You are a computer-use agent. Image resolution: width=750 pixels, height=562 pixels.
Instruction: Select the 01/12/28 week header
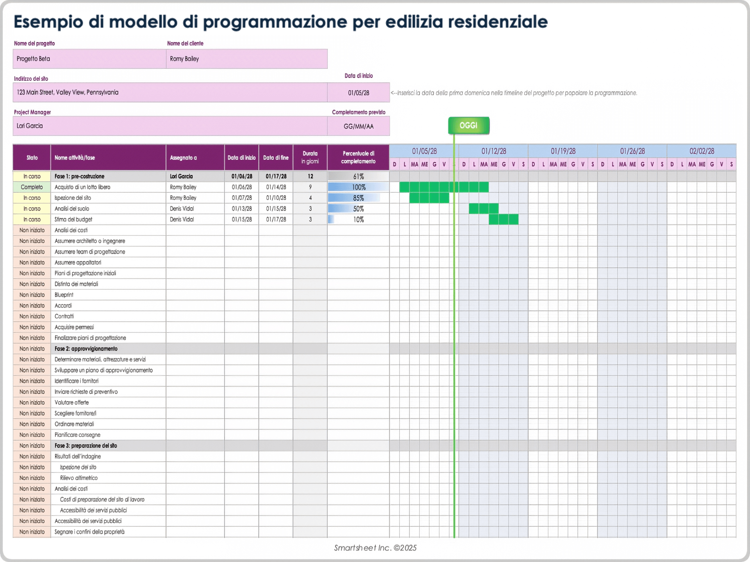click(493, 151)
